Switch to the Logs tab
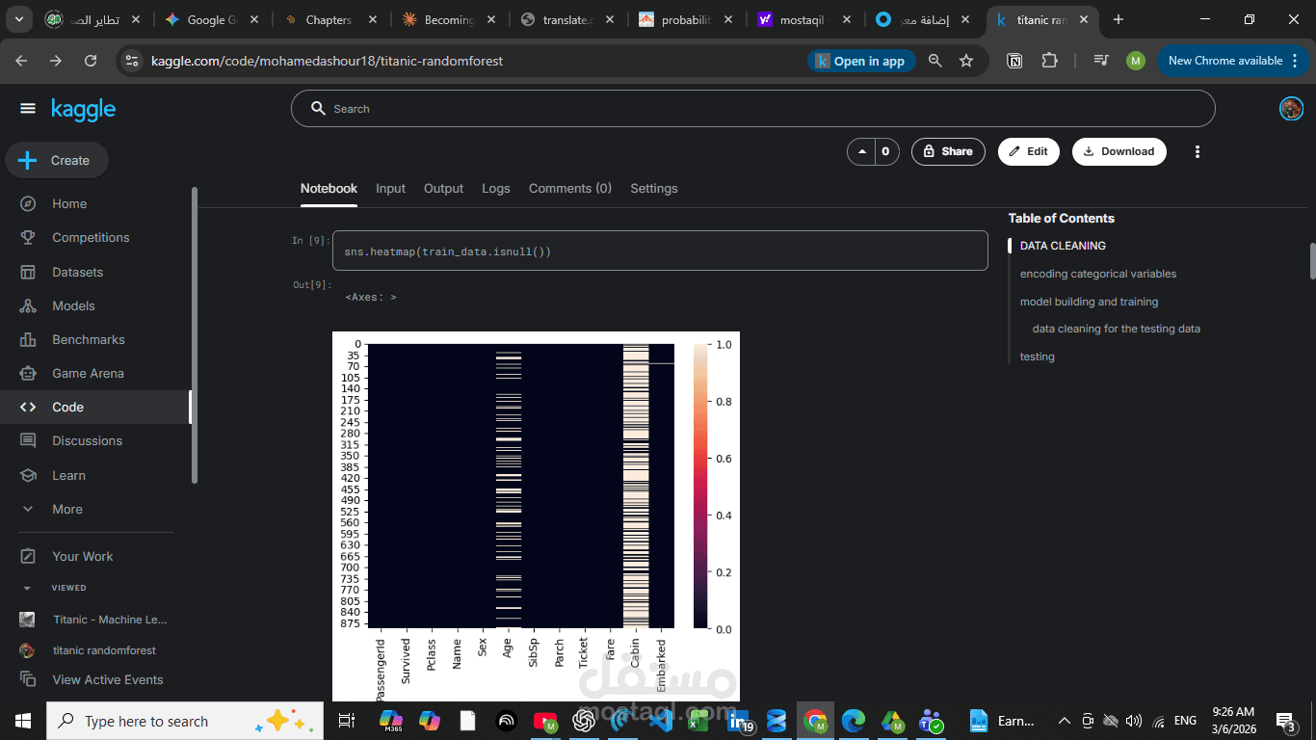Screen dimensions: 1316x740 496,189
